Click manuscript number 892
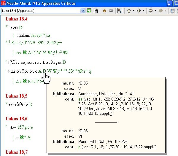 click(41, 43)
